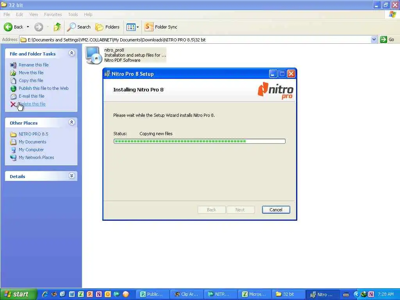
Task: Click Copy this file link
Action: click(31, 80)
